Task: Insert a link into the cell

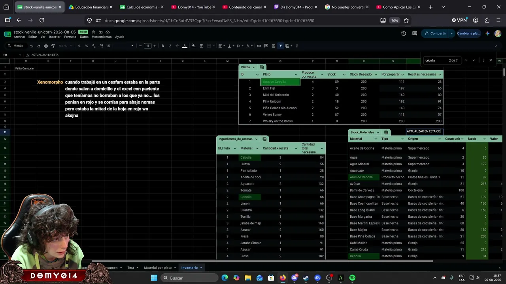Action: tap(259, 46)
